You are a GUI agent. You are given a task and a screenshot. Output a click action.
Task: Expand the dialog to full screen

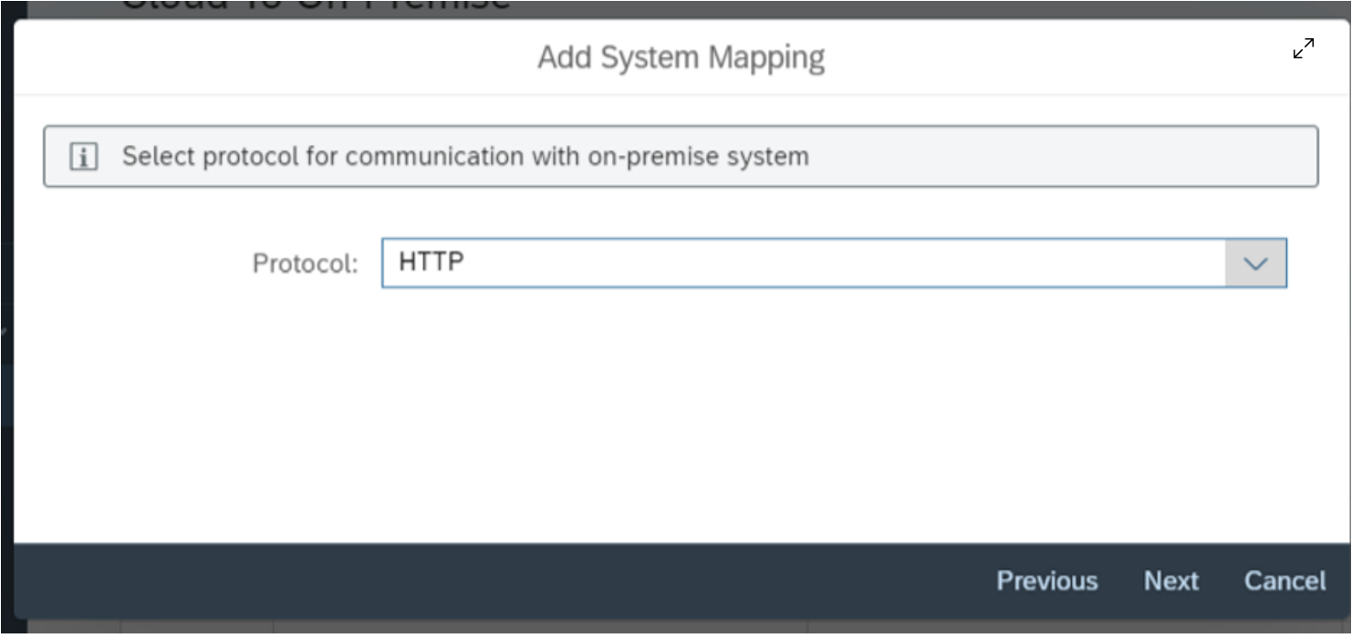click(1303, 49)
